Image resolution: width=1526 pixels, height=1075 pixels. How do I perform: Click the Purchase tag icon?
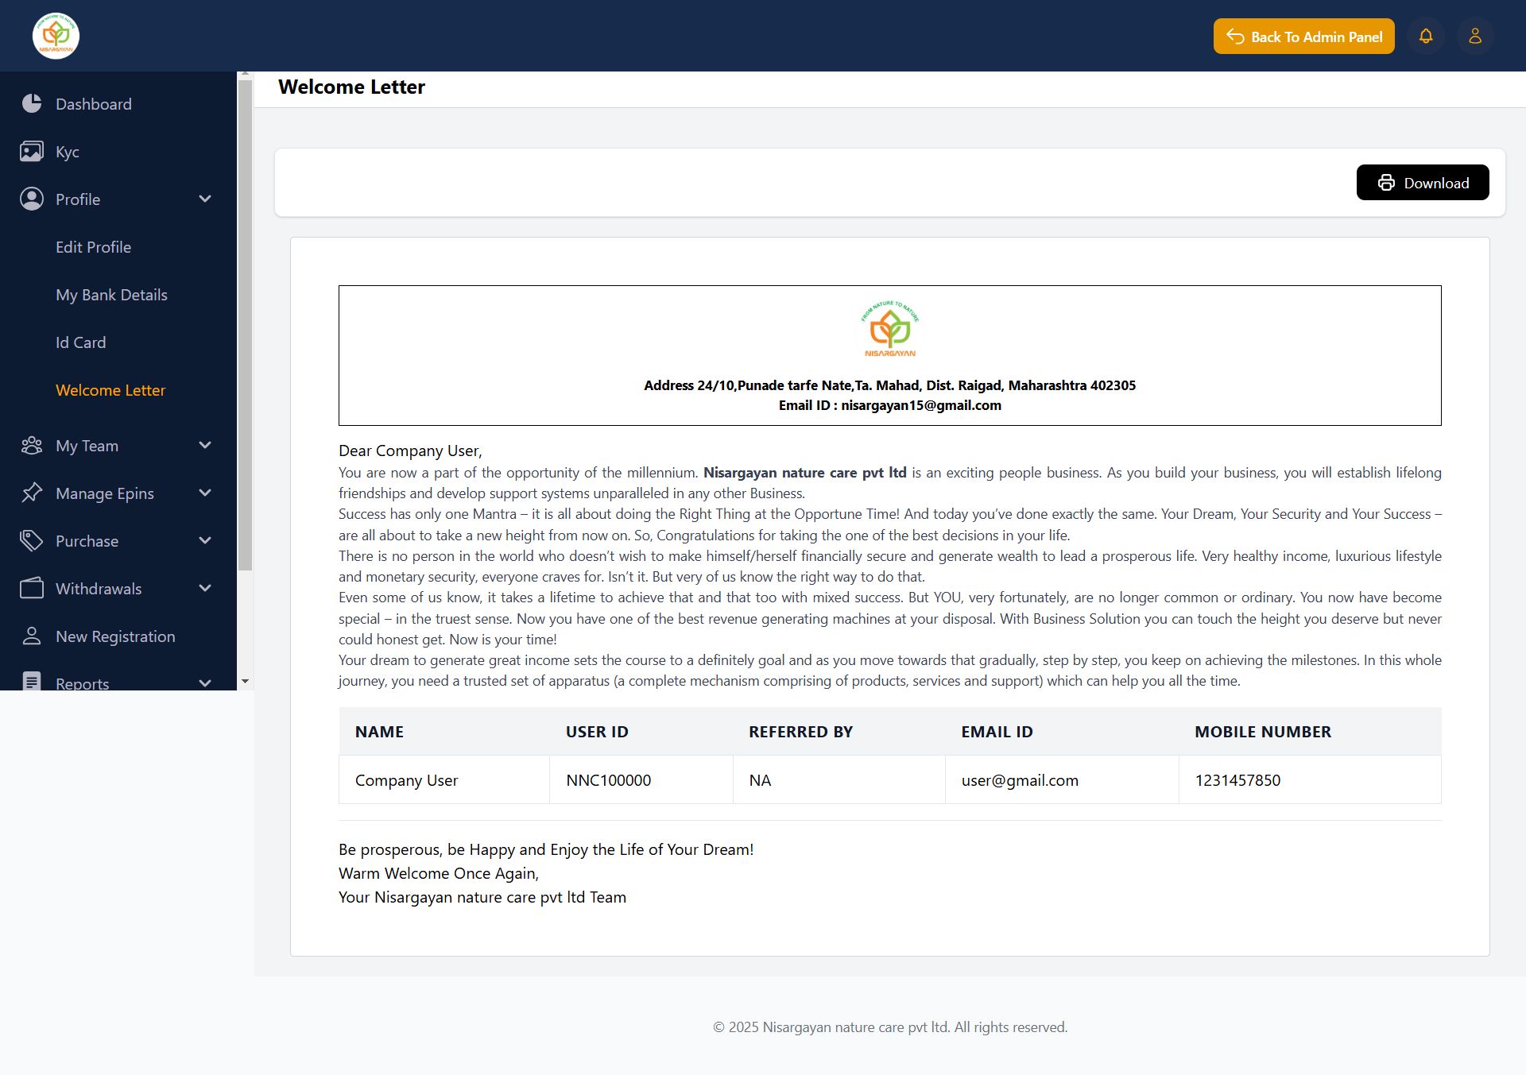click(x=32, y=540)
